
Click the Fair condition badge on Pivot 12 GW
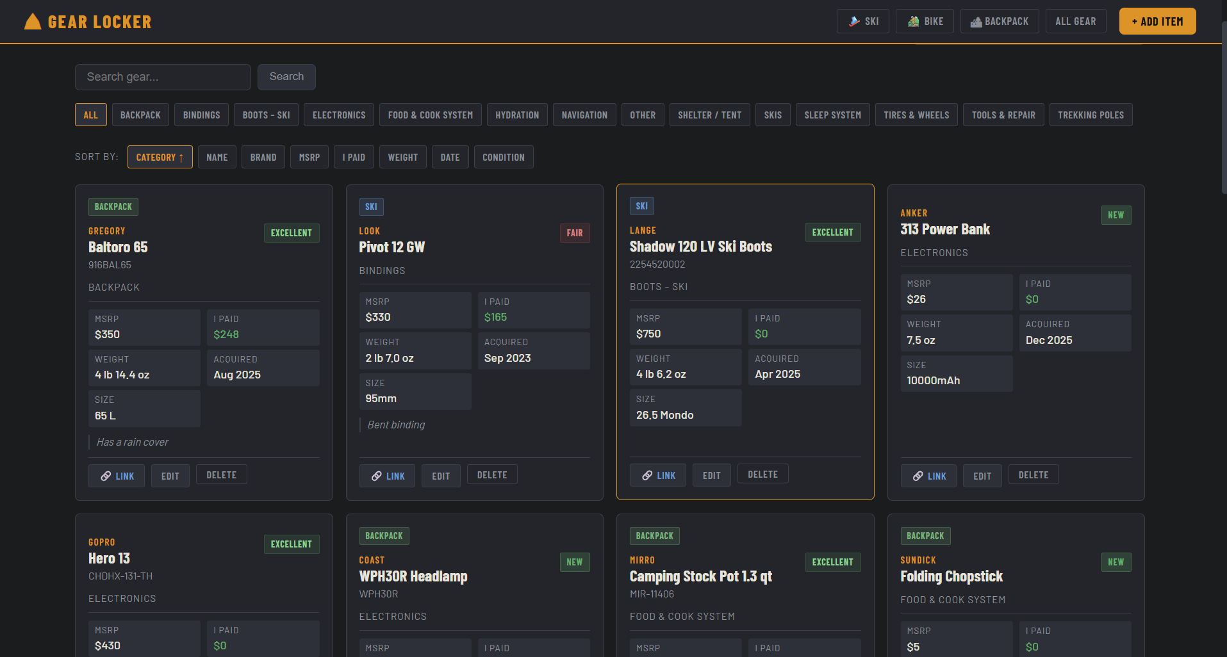click(x=575, y=233)
